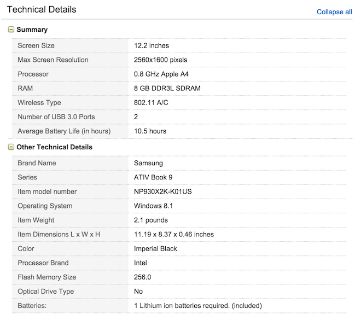Screen dimensions: 361x320
Task: Click the Imperial Black color value
Action: pyautogui.click(x=155, y=248)
